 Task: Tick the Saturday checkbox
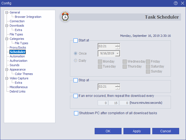click(148, 66)
